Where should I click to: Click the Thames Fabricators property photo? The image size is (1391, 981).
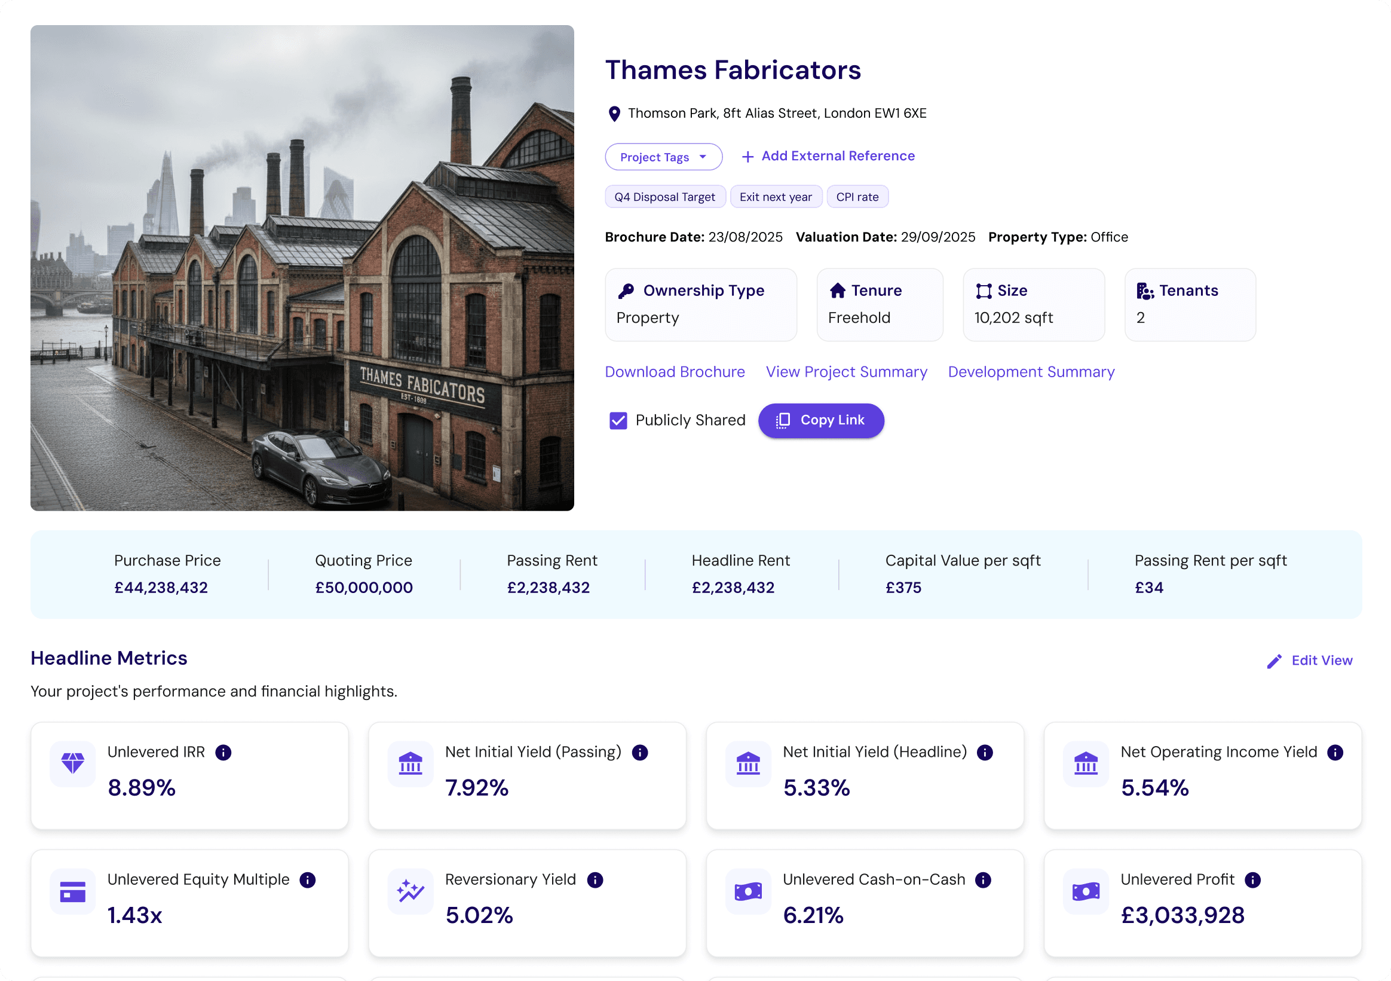click(x=302, y=268)
